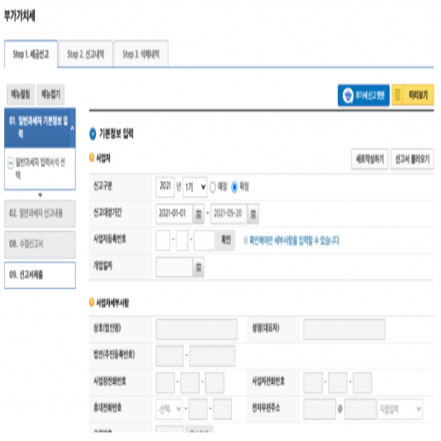The width and height of the screenshot is (441, 441).
Task: Open calendar picker for 개업일자
Action: tap(198, 268)
